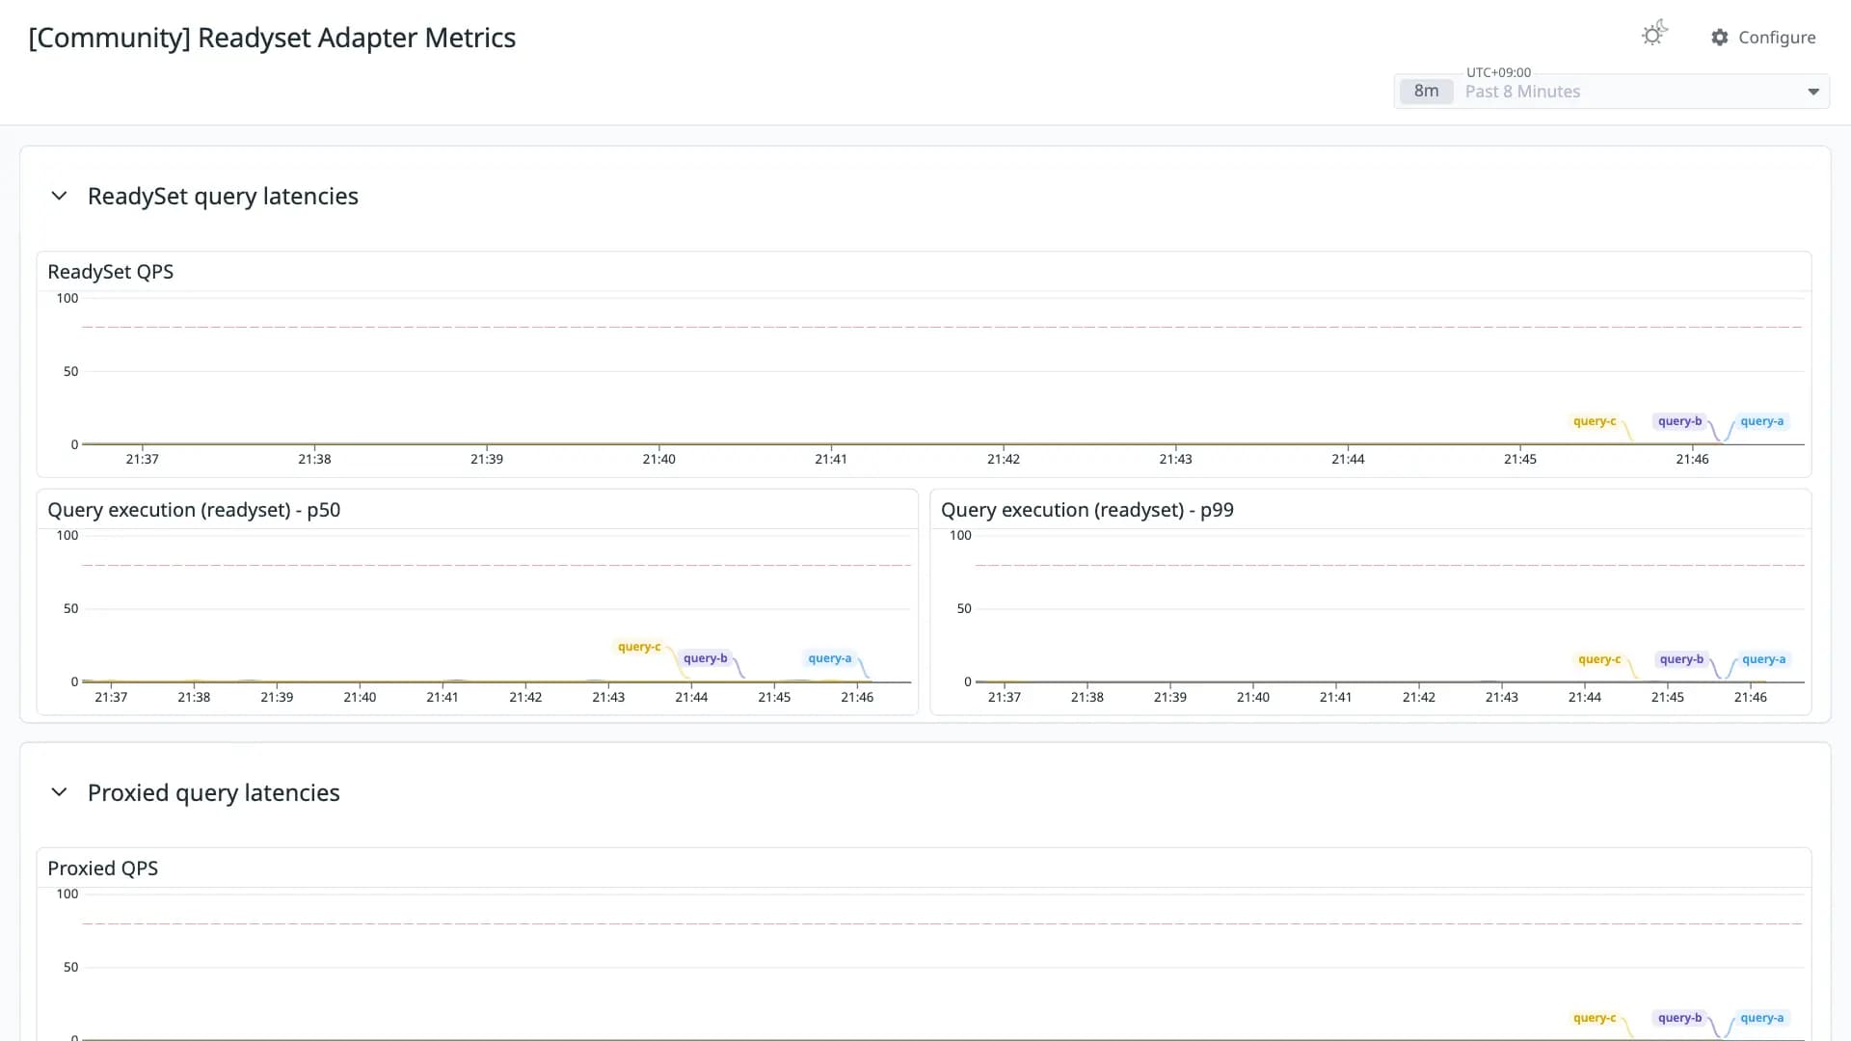The height and width of the screenshot is (1041, 1851).
Task: Click the 8m time range badge
Action: point(1426,91)
